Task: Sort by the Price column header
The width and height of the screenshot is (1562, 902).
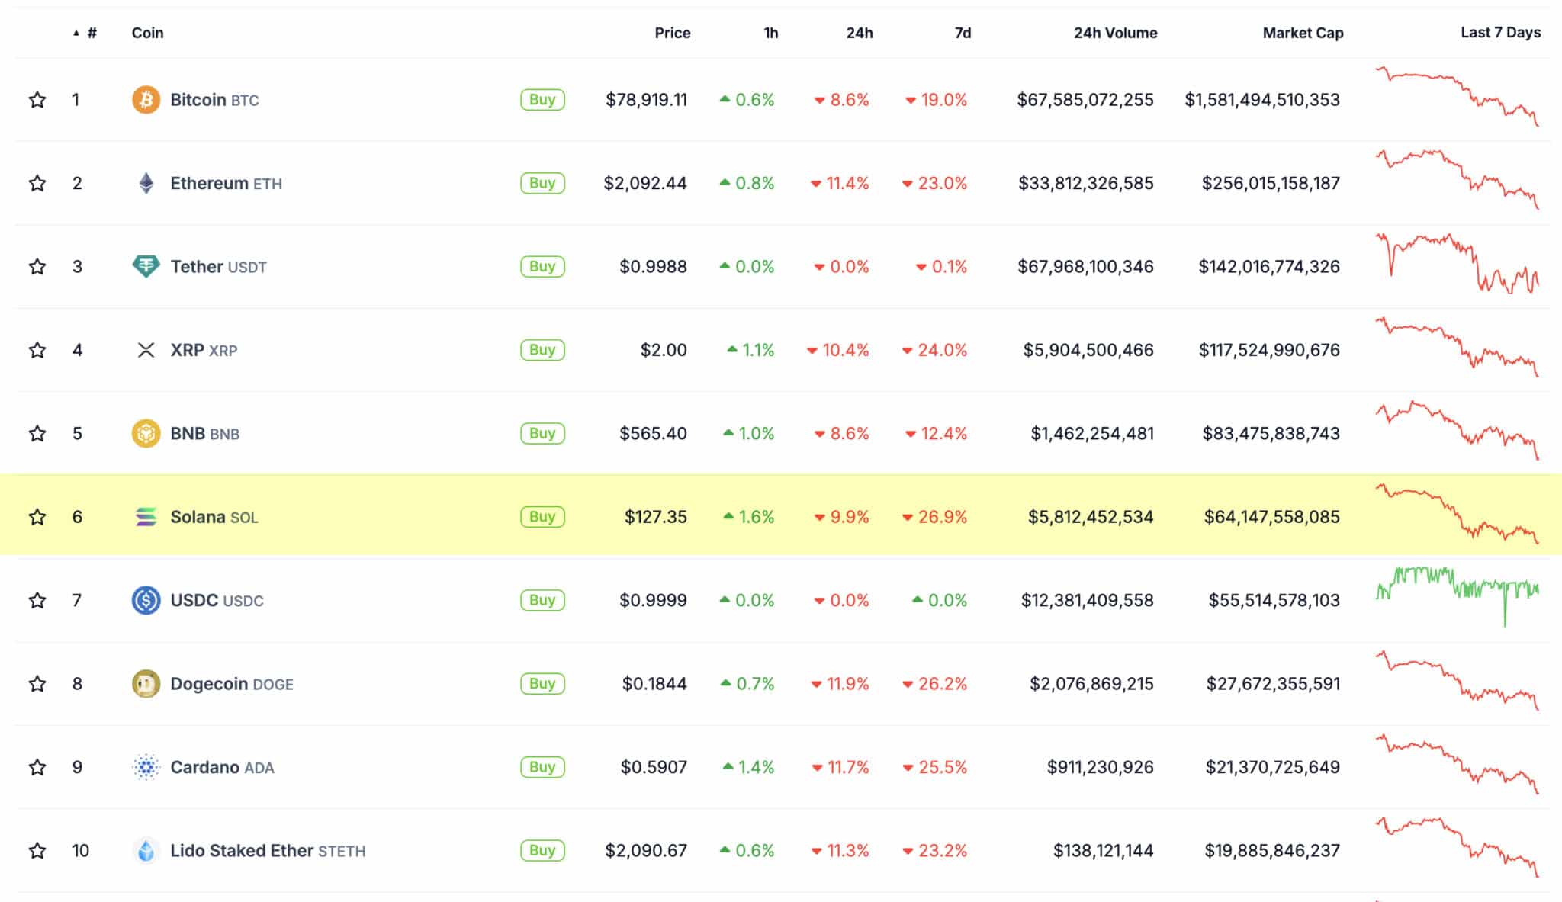Action: [x=672, y=33]
